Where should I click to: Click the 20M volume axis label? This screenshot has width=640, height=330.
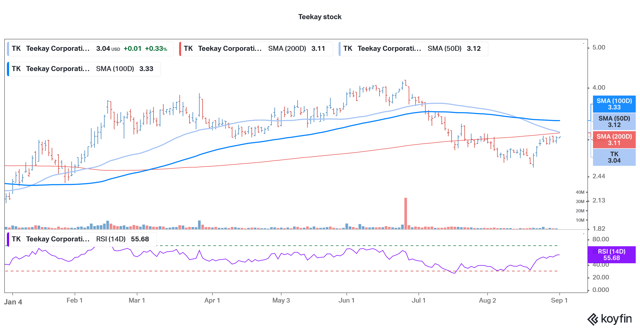580,211
